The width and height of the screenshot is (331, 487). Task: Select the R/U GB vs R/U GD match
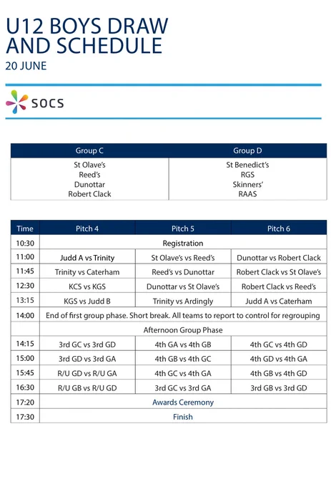(x=87, y=388)
